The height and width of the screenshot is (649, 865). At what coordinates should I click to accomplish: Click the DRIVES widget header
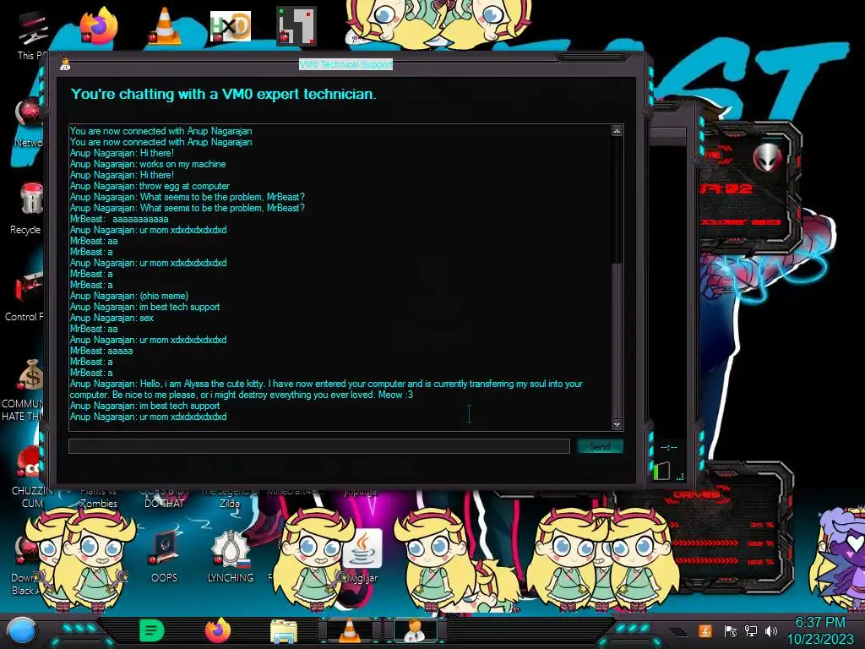pyautogui.click(x=697, y=495)
